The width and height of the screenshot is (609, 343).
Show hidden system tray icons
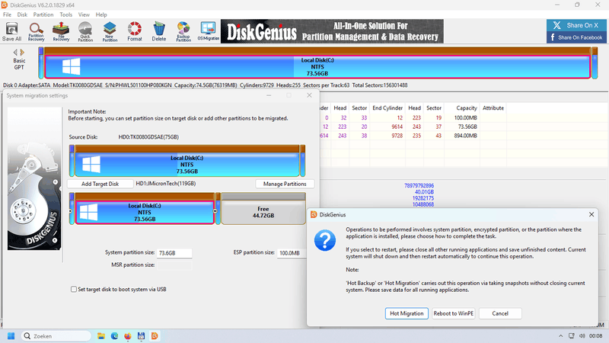(560, 336)
